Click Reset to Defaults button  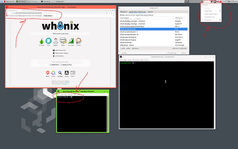click(x=179, y=48)
